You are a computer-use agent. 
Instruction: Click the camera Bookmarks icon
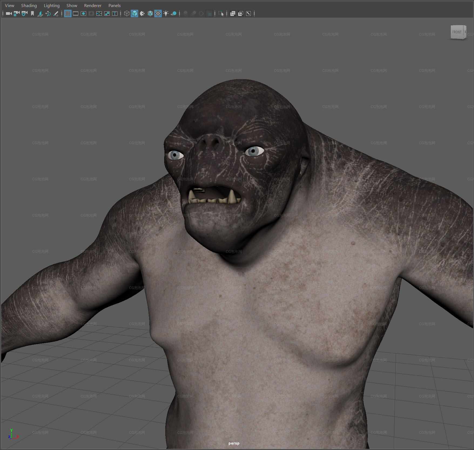tap(32, 14)
